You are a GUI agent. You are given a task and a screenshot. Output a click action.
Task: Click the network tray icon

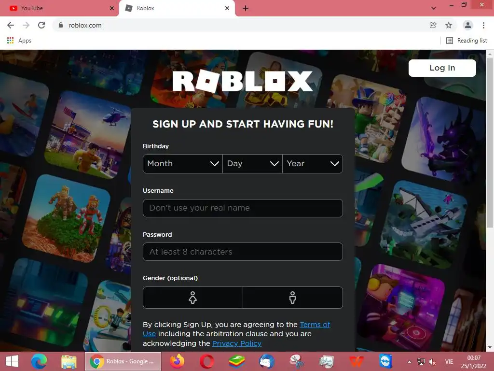point(421,362)
